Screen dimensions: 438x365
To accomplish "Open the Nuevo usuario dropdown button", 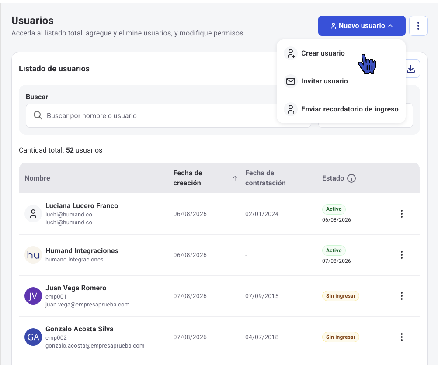I will [x=362, y=26].
